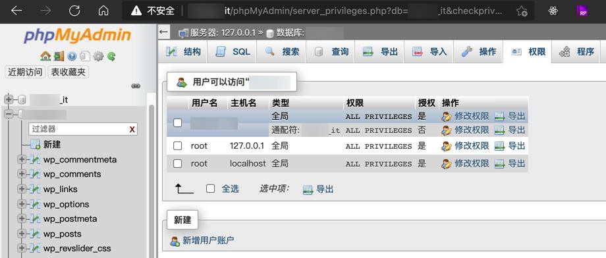Reload navigation panel green arrow icon
This screenshot has height=258, width=606.
pos(111,57)
